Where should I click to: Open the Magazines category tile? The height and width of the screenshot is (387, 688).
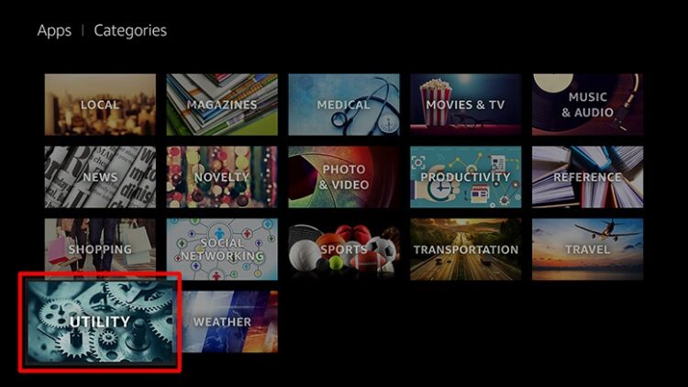[222, 105]
